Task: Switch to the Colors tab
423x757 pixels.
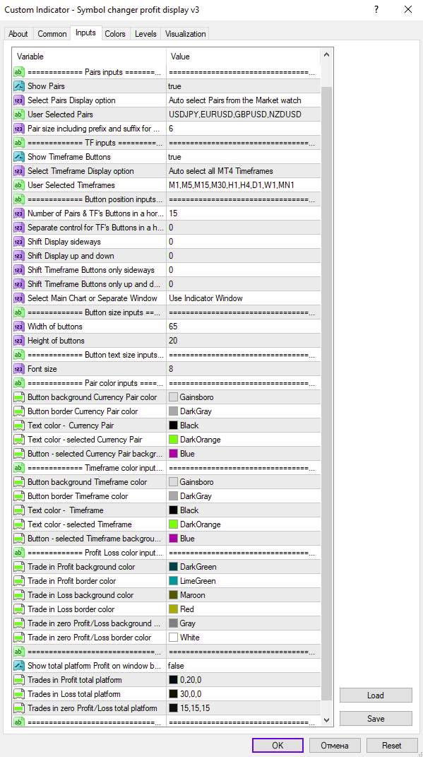Action: [x=115, y=34]
